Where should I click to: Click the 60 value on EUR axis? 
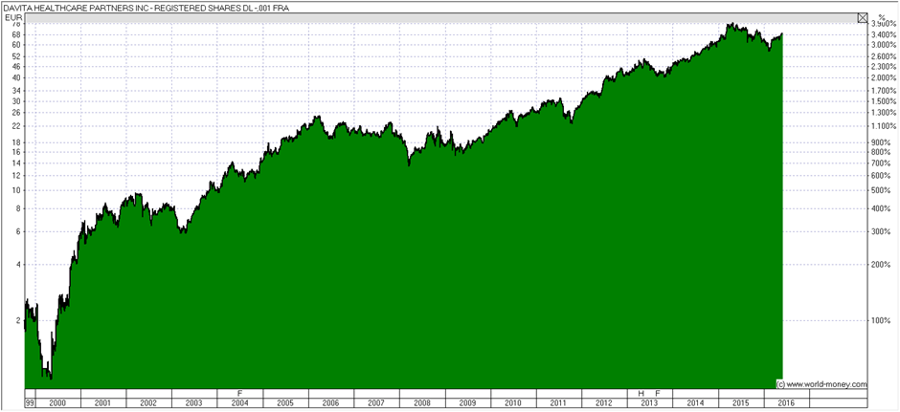[x=16, y=45]
